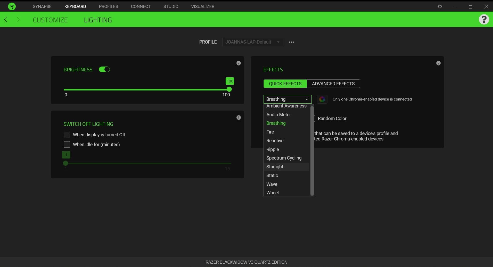The height and width of the screenshot is (267, 493).
Task: Switch to the CONNECT tab
Action: pos(141,6)
